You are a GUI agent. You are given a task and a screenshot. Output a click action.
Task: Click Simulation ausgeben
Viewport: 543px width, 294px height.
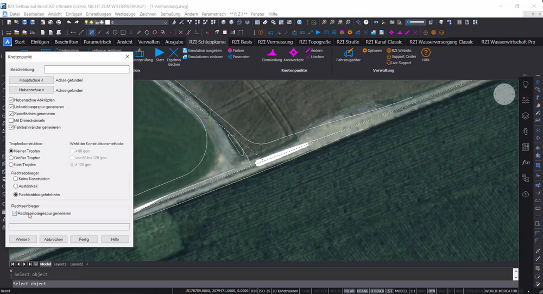202,51
